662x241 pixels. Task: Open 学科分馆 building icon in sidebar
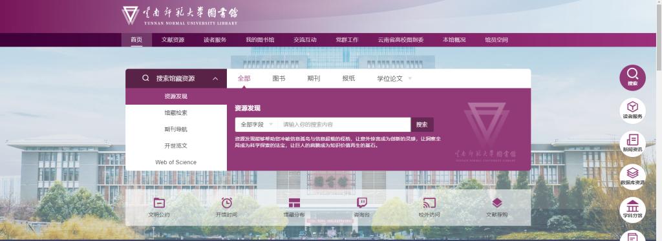point(632,210)
